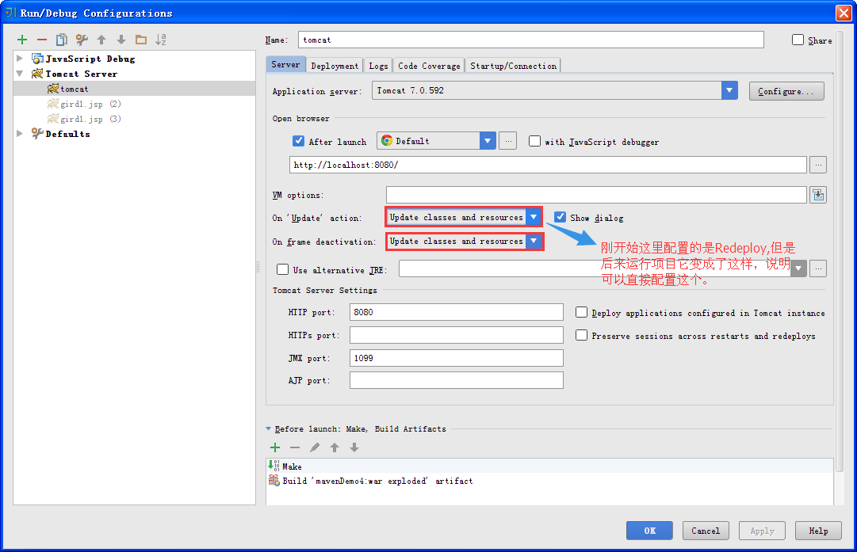857x552 pixels.
Task: Move Before launch task down
Action: point(354,447)
